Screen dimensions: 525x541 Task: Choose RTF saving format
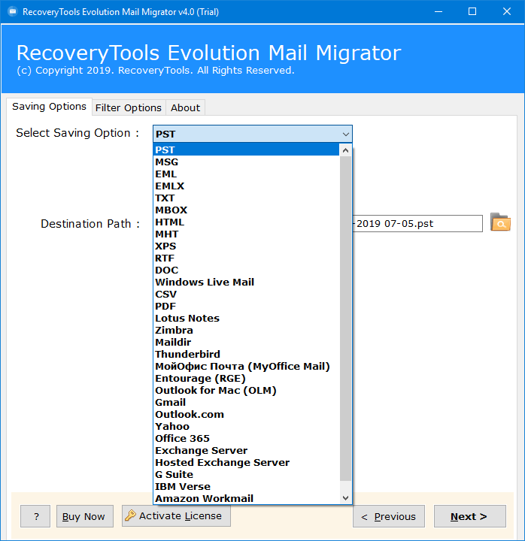pos(246,258)
